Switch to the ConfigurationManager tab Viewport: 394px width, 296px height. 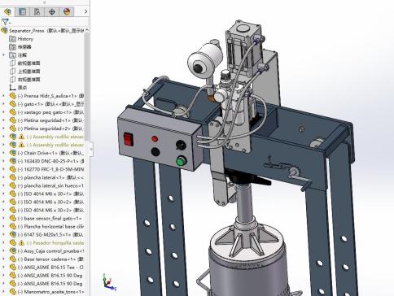[37, 11]
